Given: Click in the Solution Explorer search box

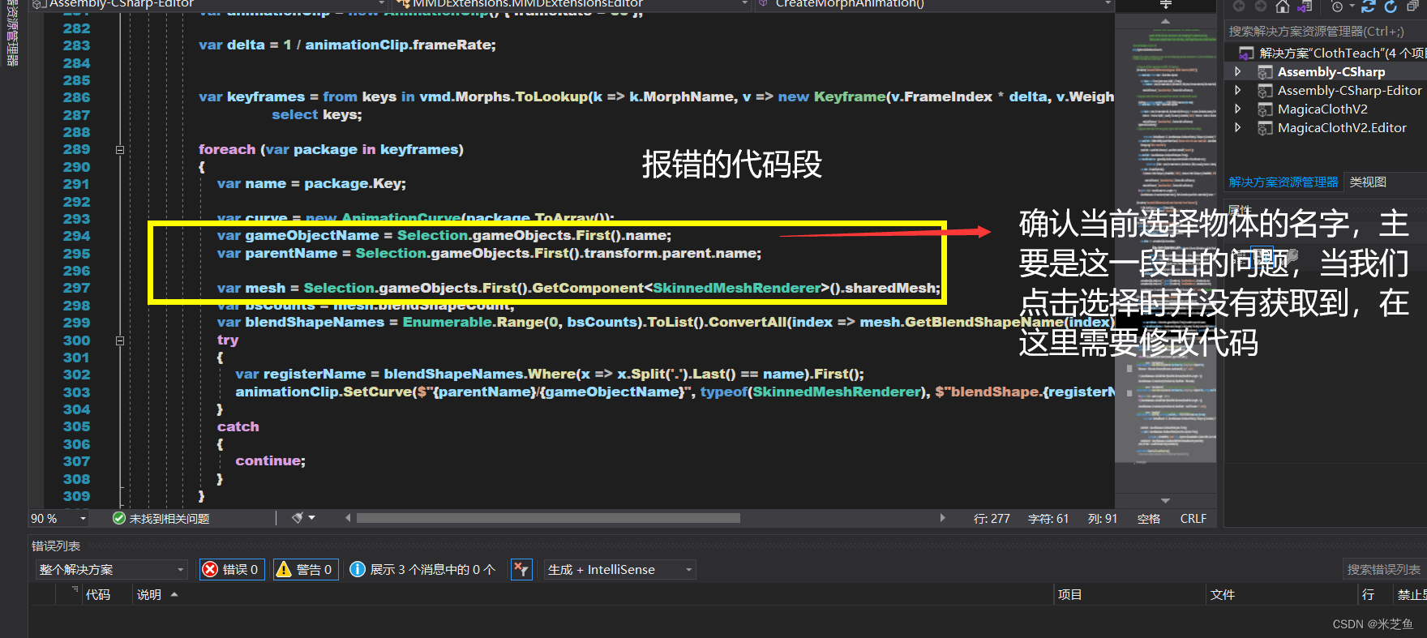Looking at the screenshot, I should [1325, 32].
